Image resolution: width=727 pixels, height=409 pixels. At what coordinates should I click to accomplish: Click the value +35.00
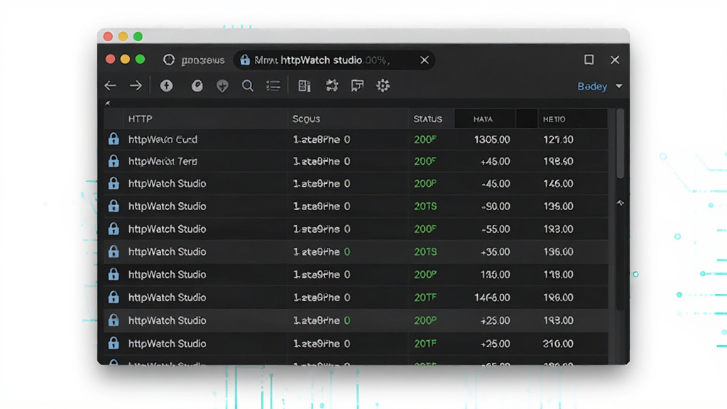[495, 252]
